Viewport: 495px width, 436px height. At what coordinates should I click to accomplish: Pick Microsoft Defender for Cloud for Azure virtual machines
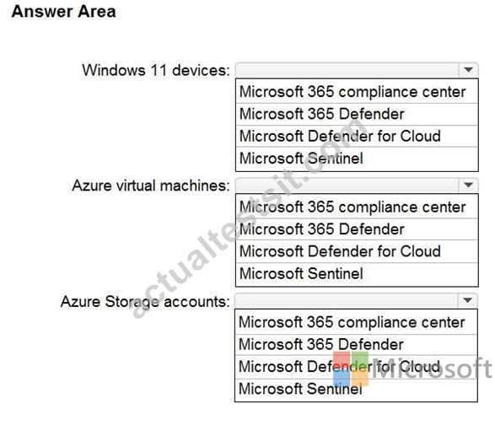point(357,251)
